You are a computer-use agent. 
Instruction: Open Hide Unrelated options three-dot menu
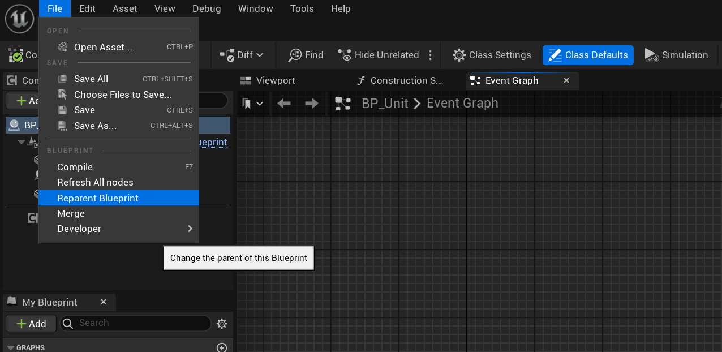[x=431, y=55]
